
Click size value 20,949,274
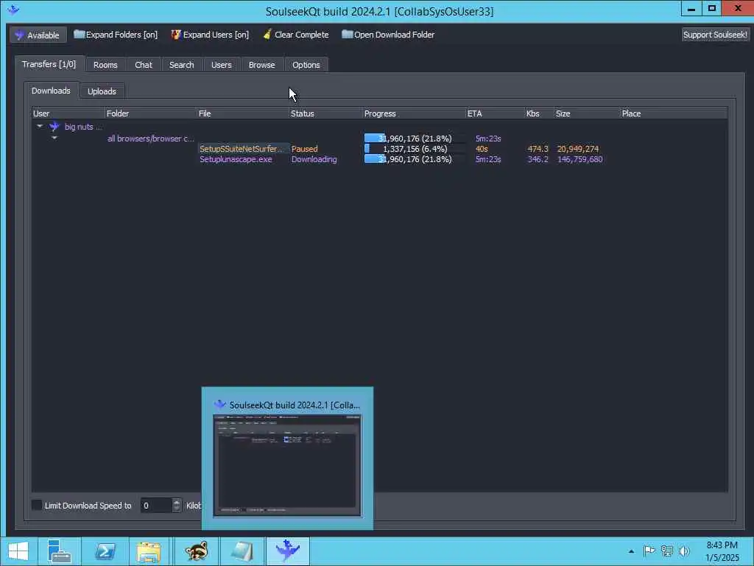577,149
